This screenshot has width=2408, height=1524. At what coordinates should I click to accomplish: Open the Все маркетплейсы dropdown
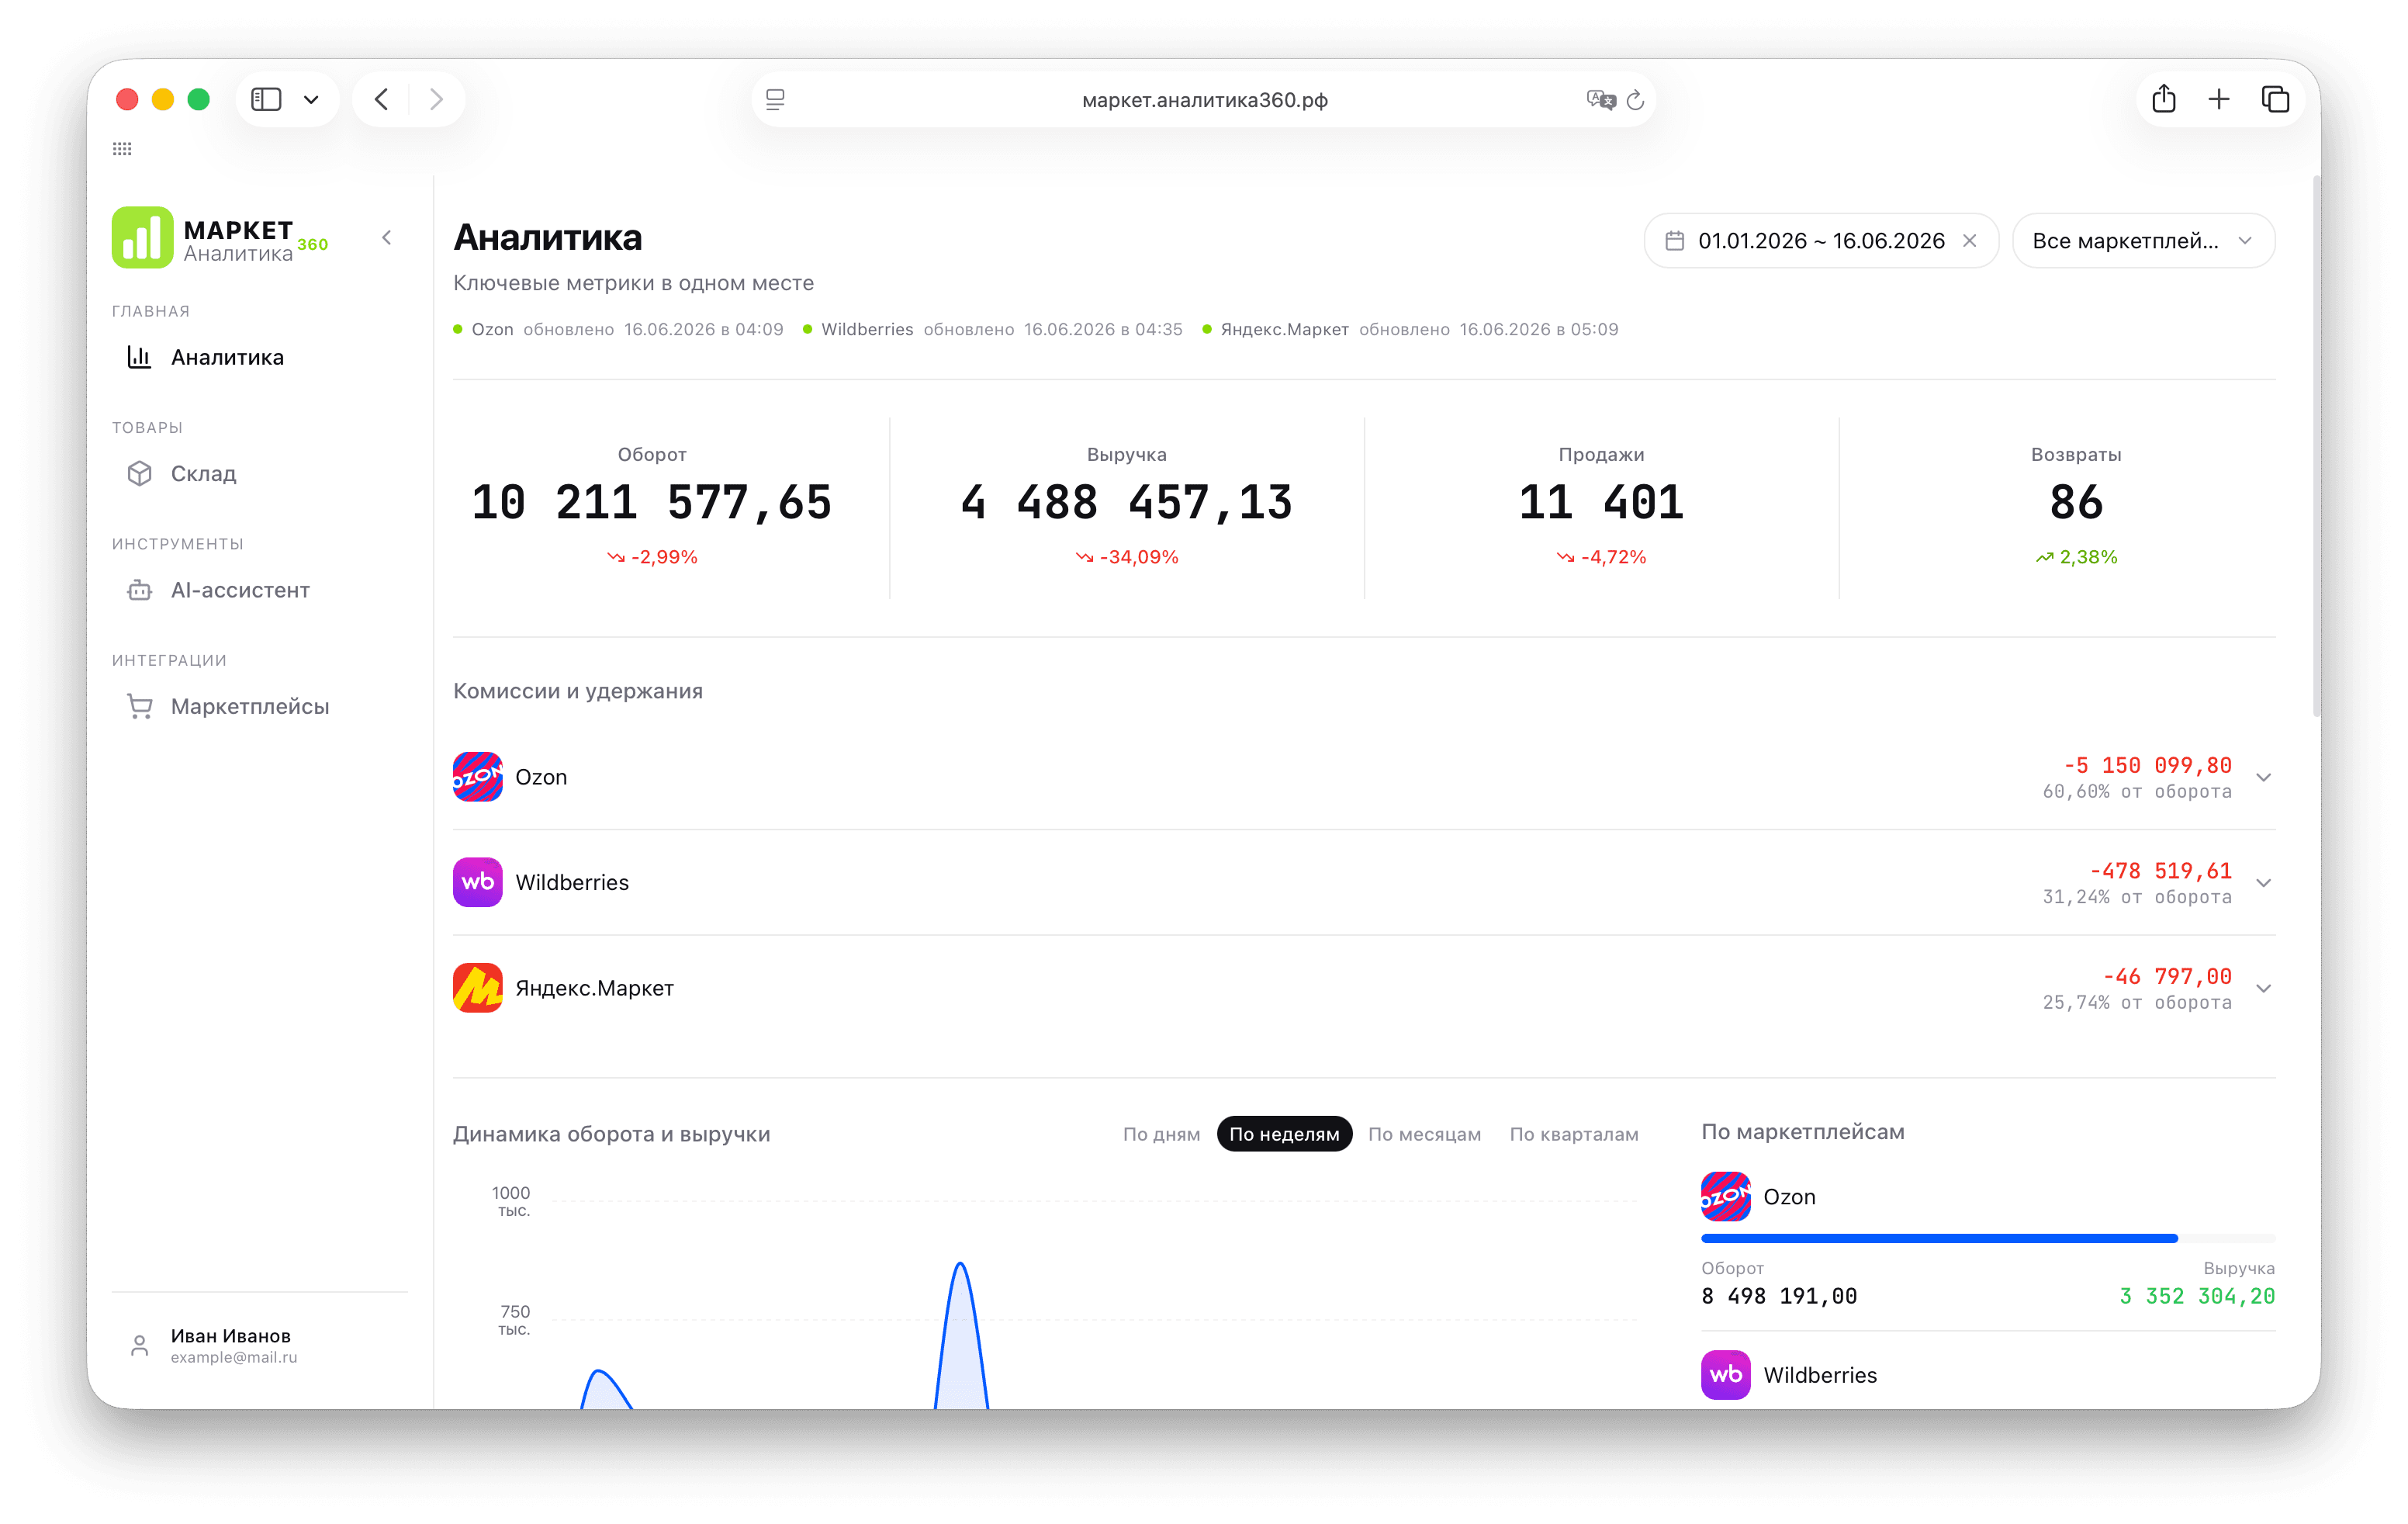2143,241
